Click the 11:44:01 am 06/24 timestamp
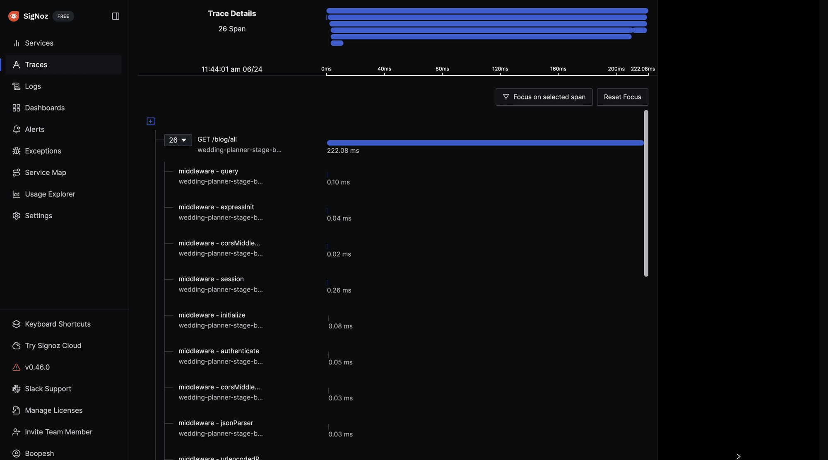Image resolution: width=828 pixels, height=460 pixels. click(232, 69)
